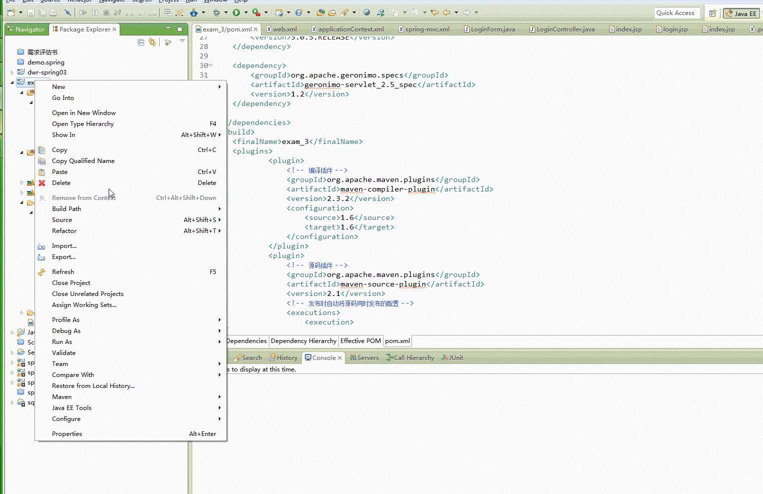
Task: Open the Team submenu
Action: tap(131, 364)
